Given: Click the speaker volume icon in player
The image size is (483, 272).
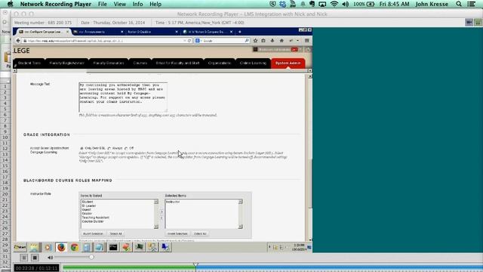Looking at the screenshot, I should point(51,258).
